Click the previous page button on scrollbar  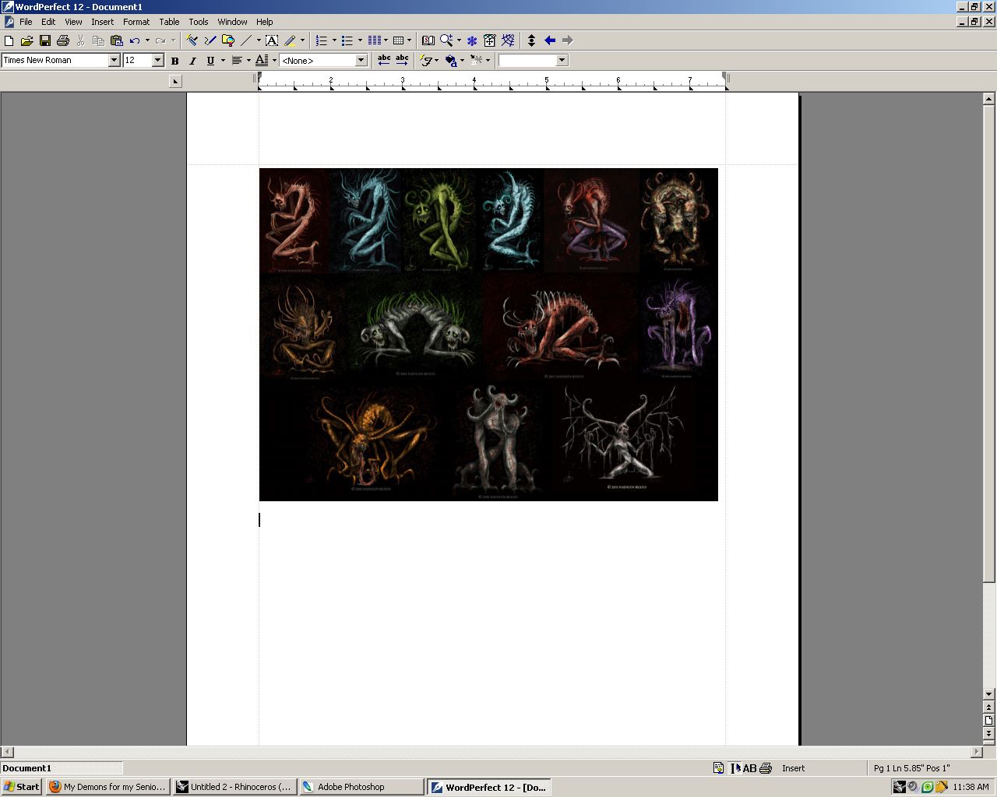988,707
